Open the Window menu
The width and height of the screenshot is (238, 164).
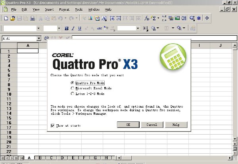(94, 10)
